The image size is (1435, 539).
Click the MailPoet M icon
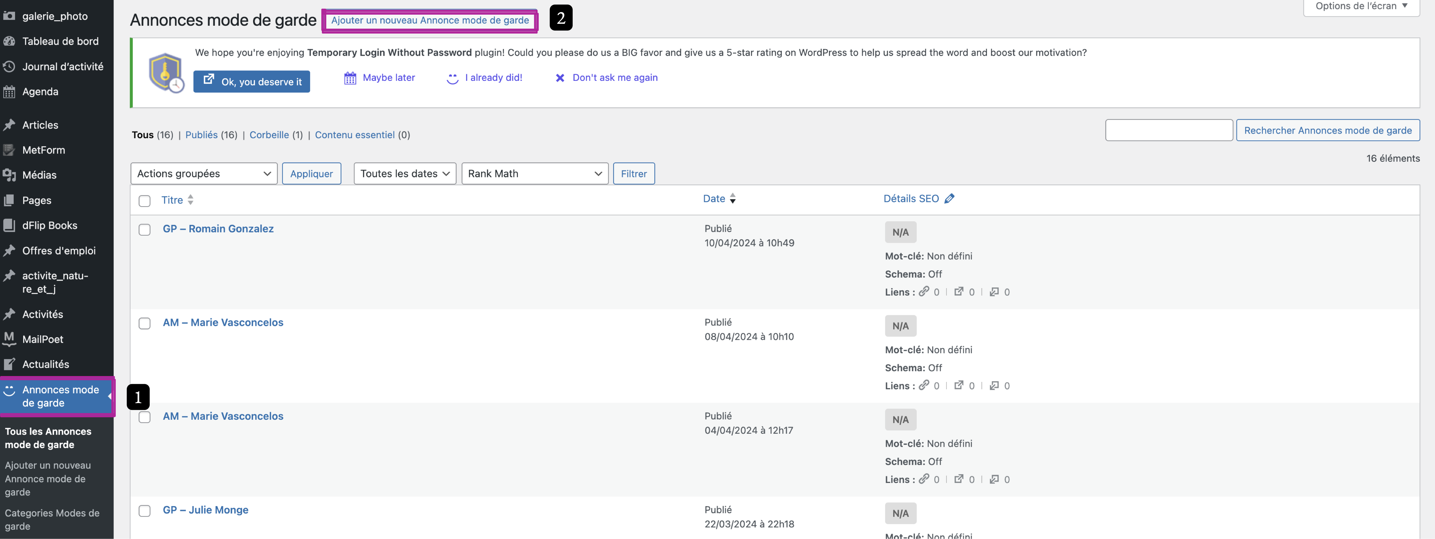click(x=9, y=339)
